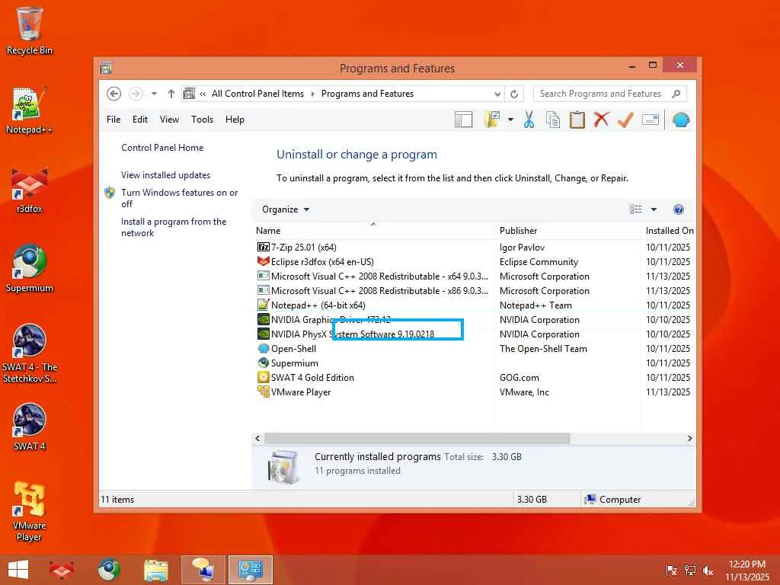Image resolution: width=780 pixels, height=585 pixels.
Task: Click Install a program from the network
Action: (x=174, y=227)
